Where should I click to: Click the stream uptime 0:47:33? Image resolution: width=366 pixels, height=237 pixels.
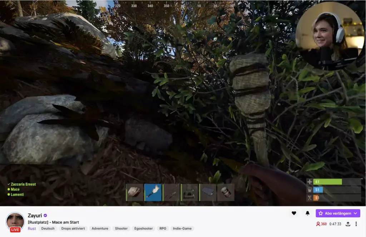click(x=335, y=224)
